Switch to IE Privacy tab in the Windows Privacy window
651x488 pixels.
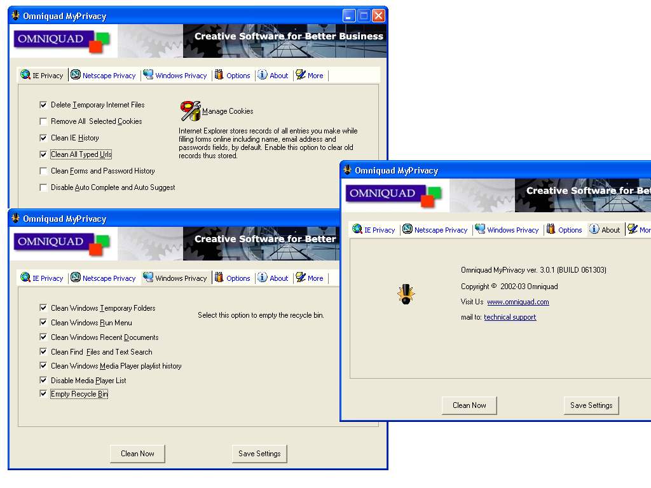point(43,278)
